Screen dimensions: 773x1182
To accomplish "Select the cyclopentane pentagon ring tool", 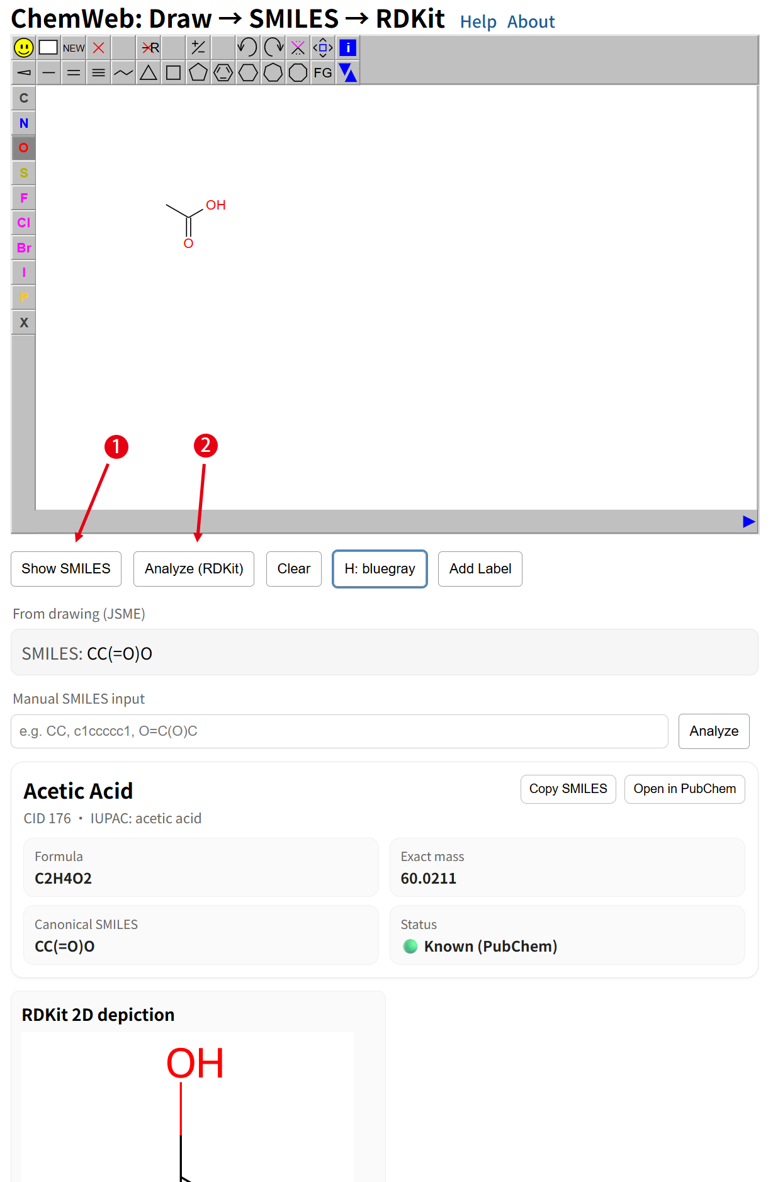I will (x=198, y=73).
